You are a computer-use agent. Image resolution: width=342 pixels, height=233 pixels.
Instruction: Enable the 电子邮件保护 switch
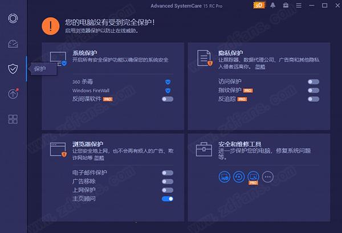click(168, 173)
